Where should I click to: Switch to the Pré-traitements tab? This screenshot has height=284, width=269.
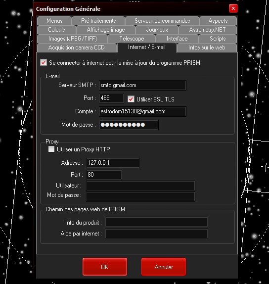[x=98, y=21]
